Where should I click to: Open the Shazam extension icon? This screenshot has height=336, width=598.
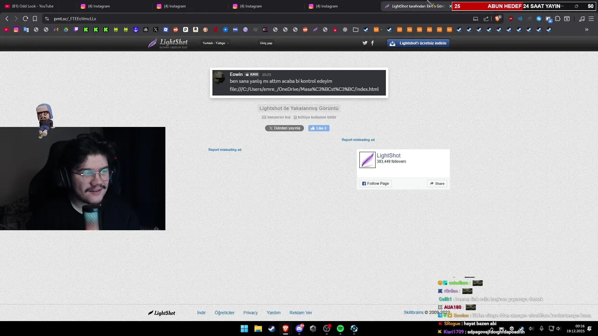[x=539, y=19]
